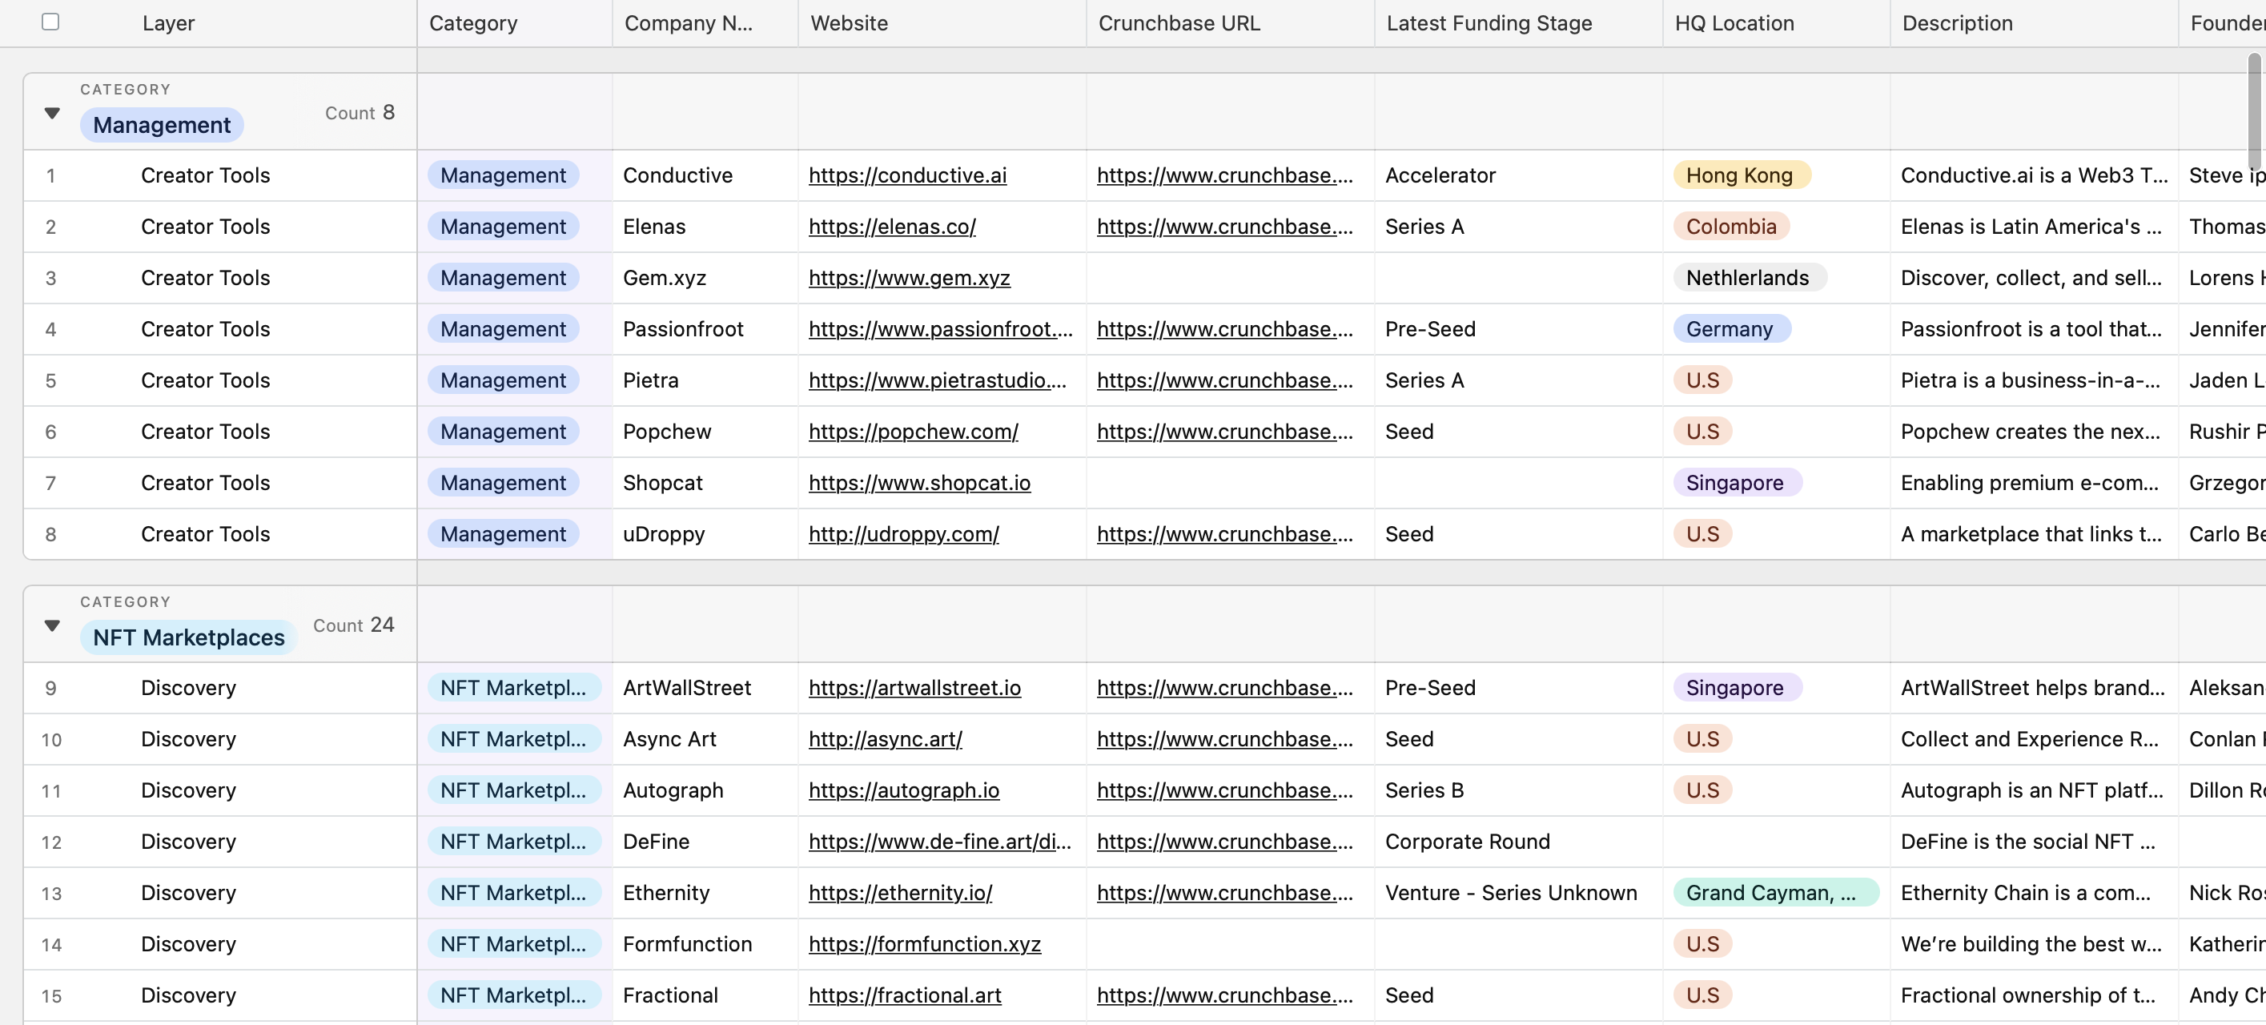Select the Ethernity company name cell

(666, 893)
